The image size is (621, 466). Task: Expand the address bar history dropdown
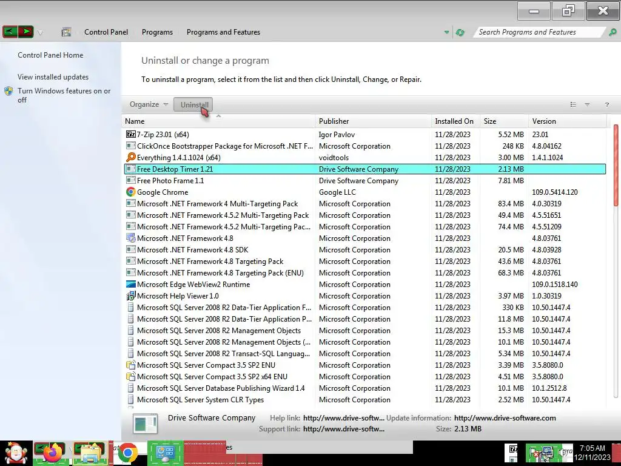point(447,32)
